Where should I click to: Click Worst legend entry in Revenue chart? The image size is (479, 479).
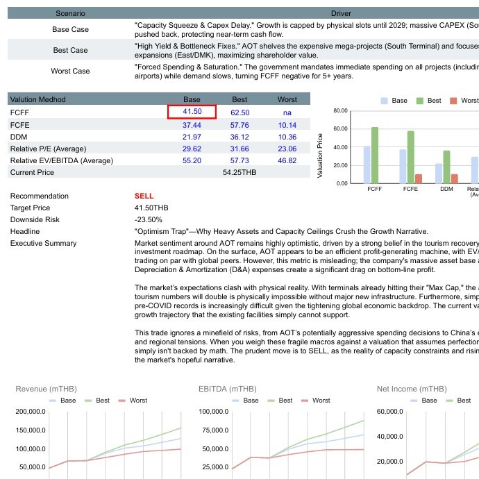coord(133,400)
